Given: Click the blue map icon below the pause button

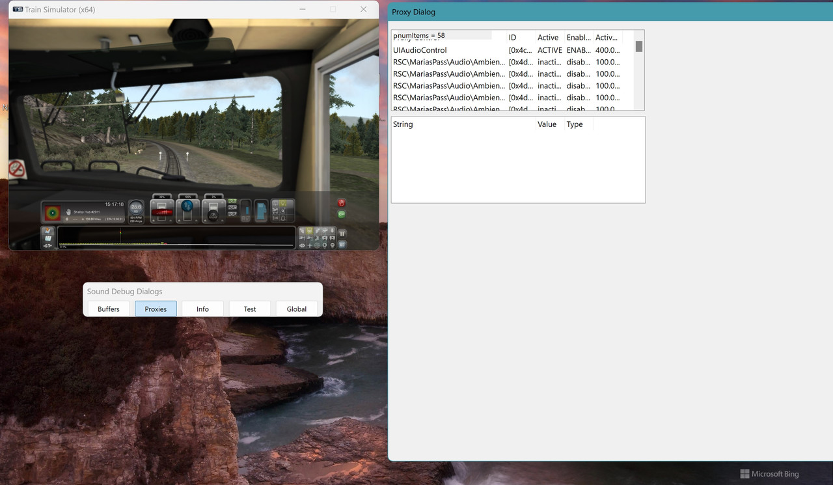Looking at the screenshot, I should pos(342,245).
